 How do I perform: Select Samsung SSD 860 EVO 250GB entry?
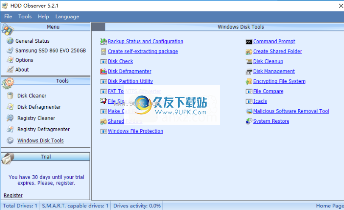tap(50, 50)
